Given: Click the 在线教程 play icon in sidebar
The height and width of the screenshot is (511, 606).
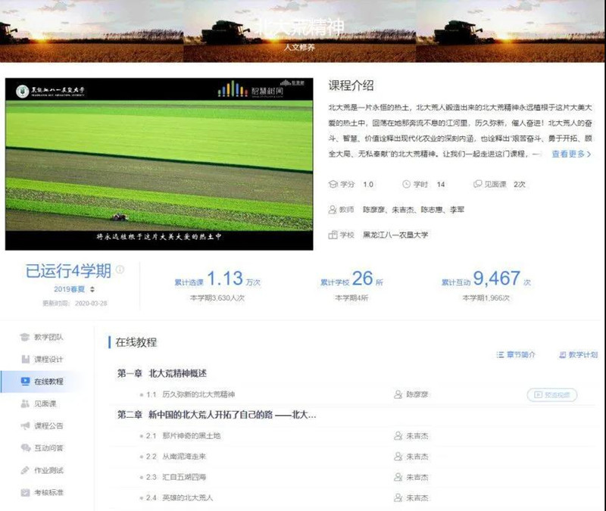Looking at the screenshot, I should tap(25, 381).
